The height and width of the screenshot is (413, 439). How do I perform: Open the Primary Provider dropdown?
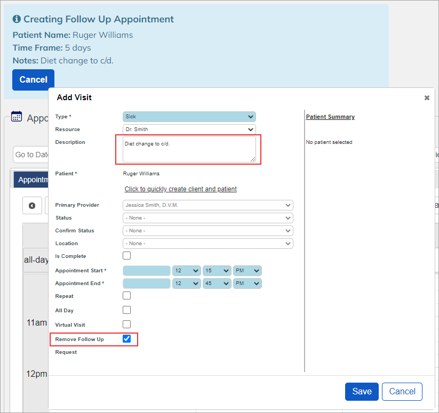pyautogui.click(x=207, y=205)
